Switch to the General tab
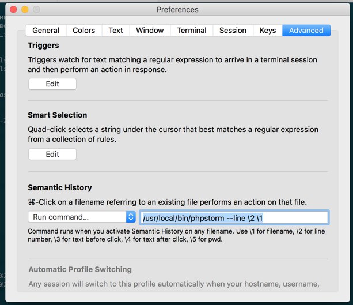 coord(46,31)
